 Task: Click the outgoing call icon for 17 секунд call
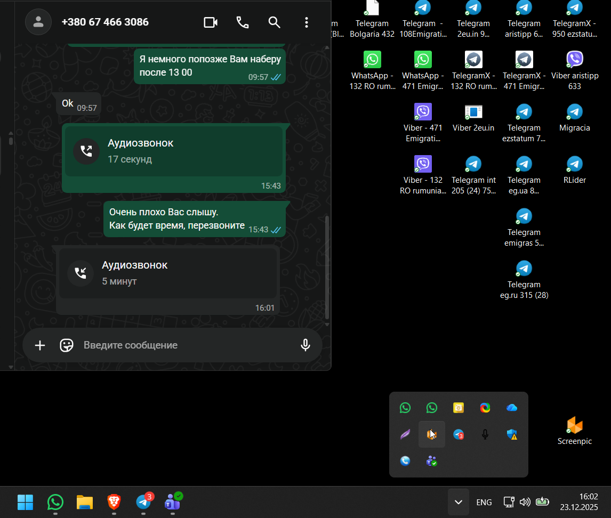point(86,151)
